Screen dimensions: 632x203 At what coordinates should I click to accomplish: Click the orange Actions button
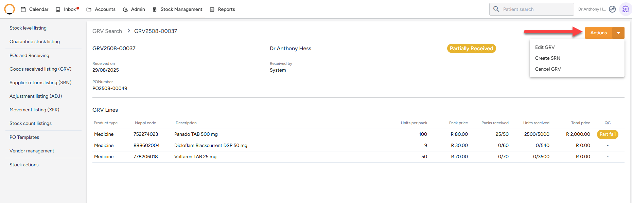[598, 33]
